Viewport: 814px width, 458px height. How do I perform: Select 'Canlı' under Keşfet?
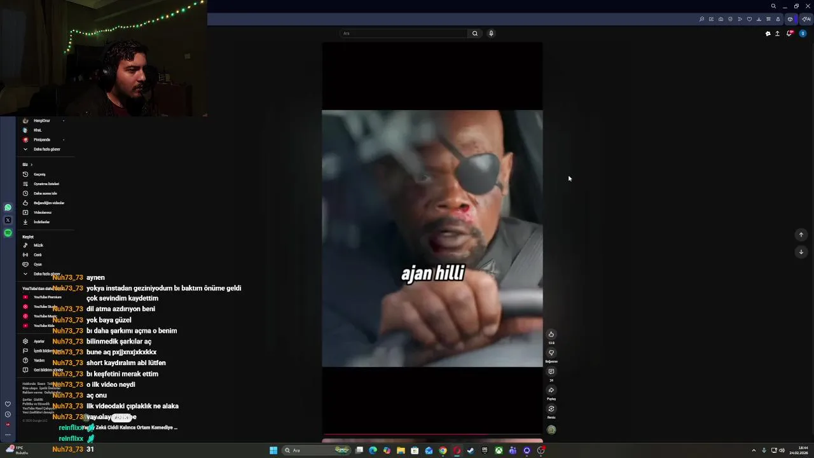click(x=38, y=254)
